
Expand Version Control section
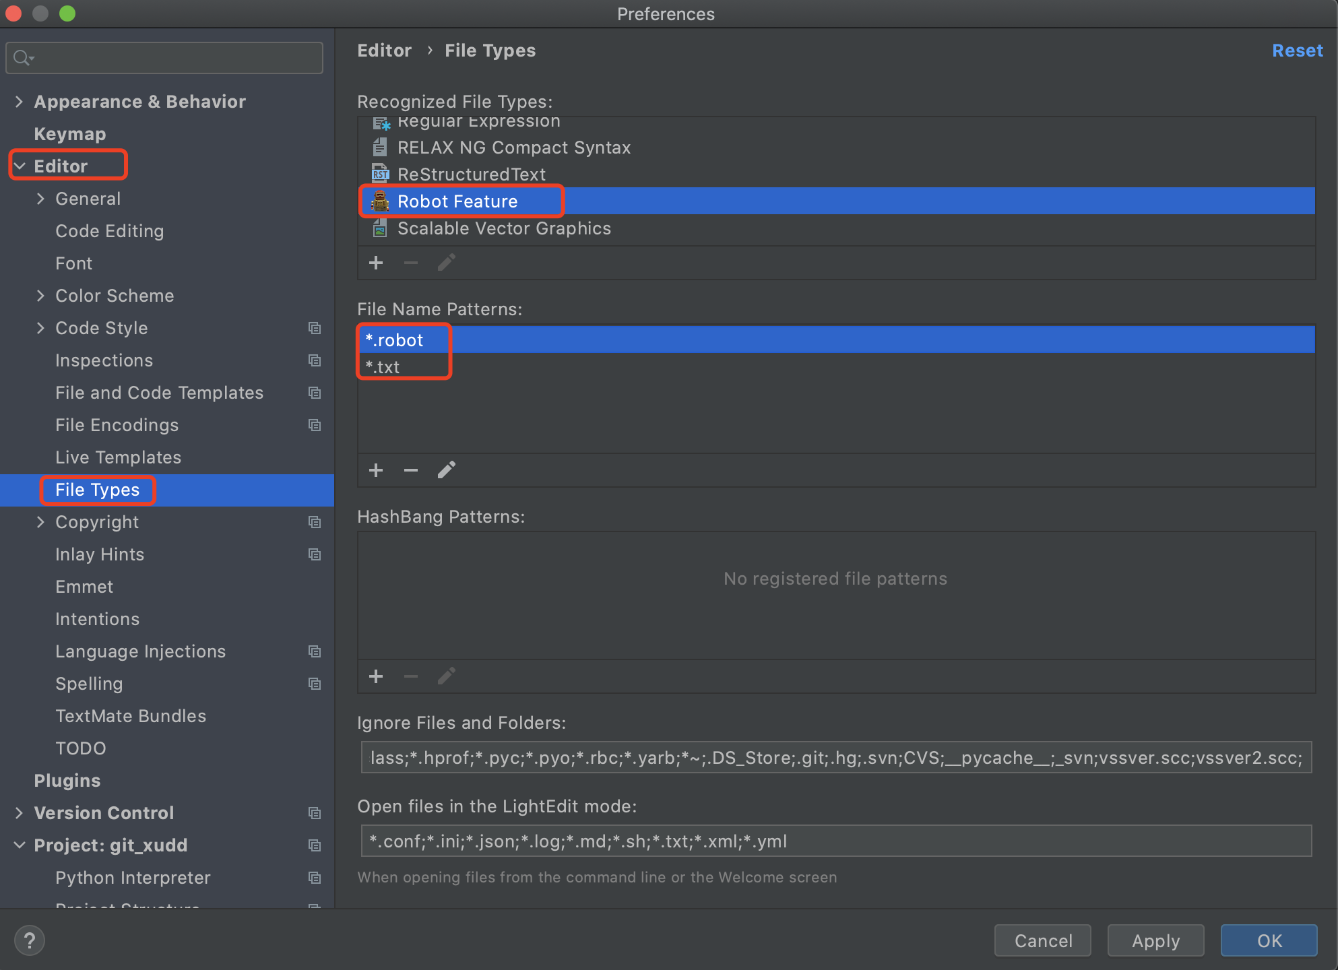pyautogui.click(x=19, y=813)
